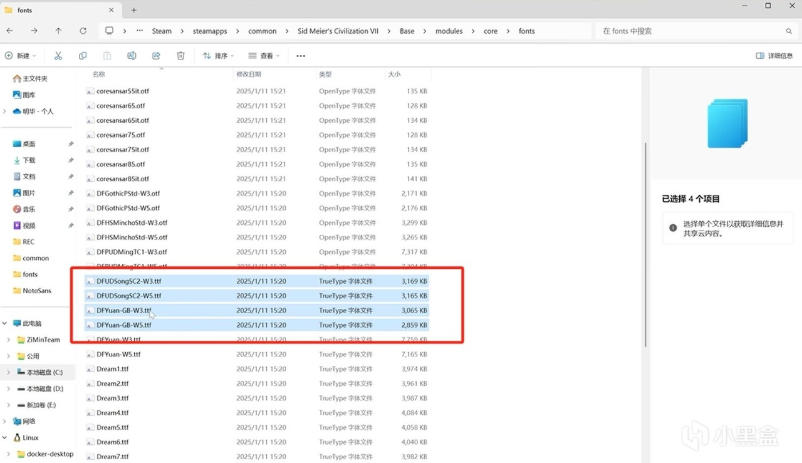The width and height of the screenshot is (802, 463).
Task: Refresh the fonts folder view
Action: (x=83, y=31)
